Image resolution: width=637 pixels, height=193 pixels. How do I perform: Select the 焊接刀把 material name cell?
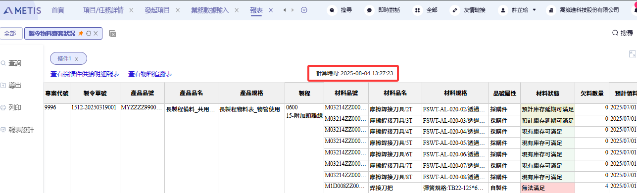tap(395, 188)
